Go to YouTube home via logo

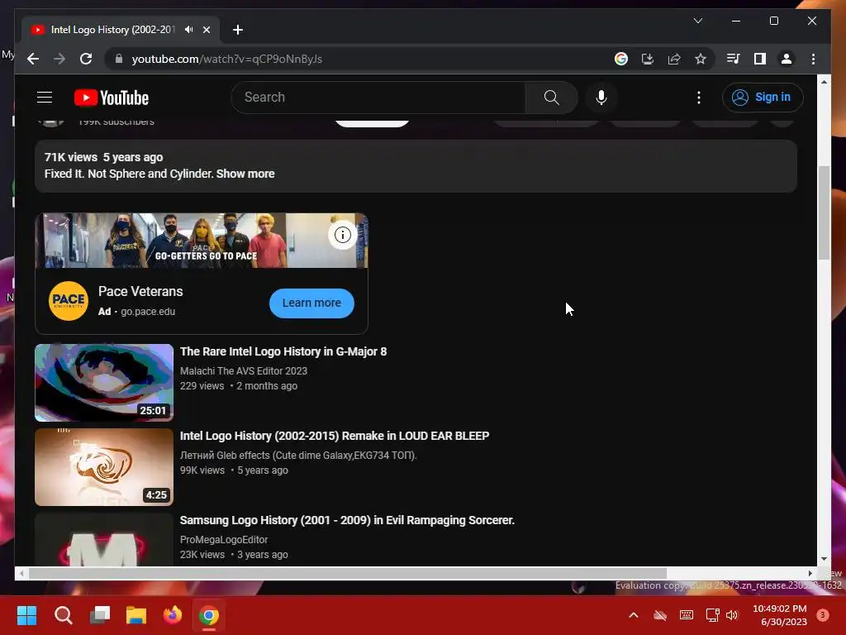point(112,98)
